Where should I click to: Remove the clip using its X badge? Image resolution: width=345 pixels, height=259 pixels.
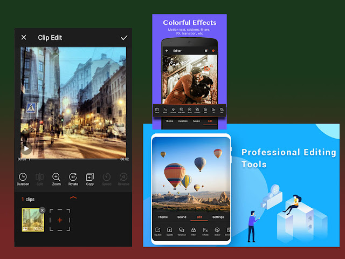pos(42,210)
